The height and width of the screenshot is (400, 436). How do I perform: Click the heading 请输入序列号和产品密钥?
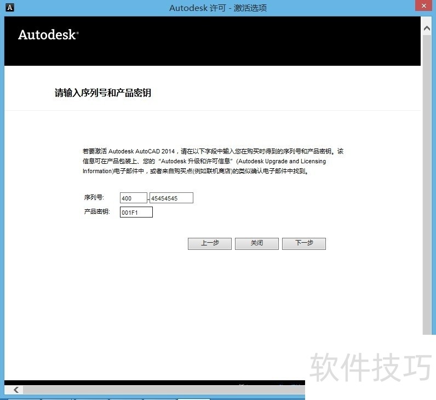click(102, 93)
